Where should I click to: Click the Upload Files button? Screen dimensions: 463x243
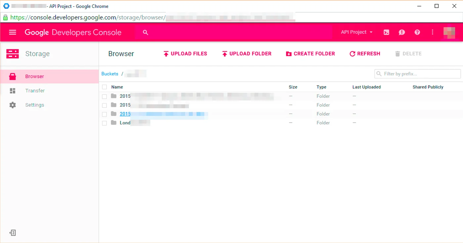coord(185,54)
